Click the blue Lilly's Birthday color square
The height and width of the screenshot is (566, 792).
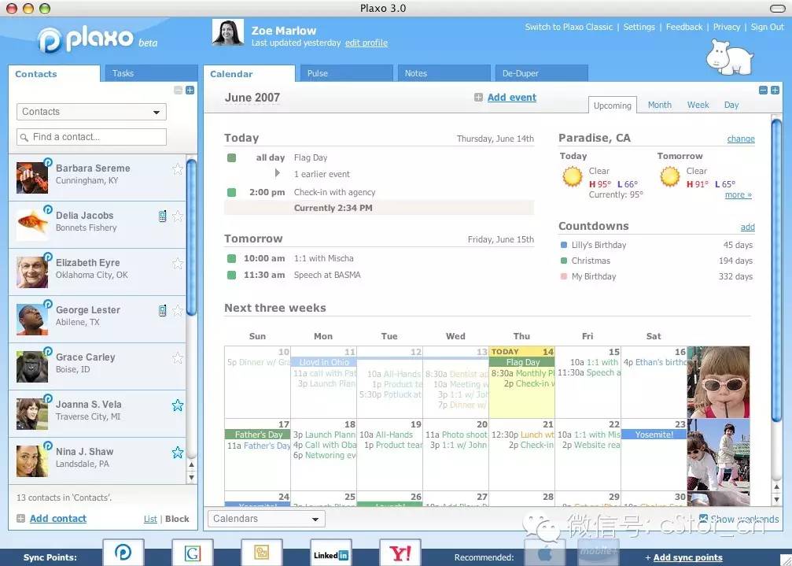point(564,245)
